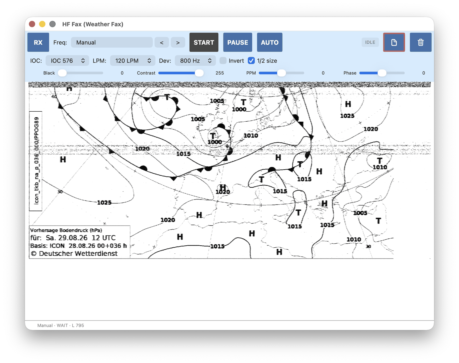Click the 'Sa. 29.08.26 12 UTC' forecast date
Viewport: 459px width, 363px height.
tap(81, 238)
